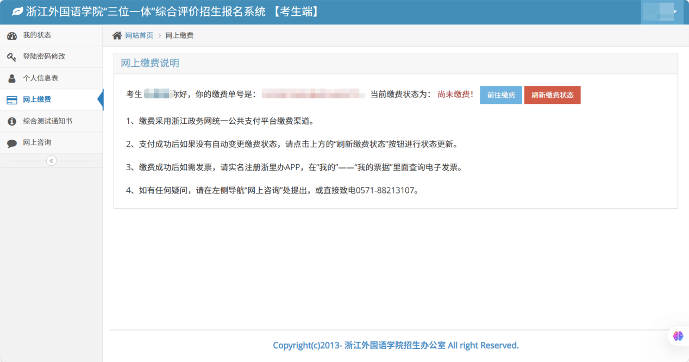Image resolution: width=689 pixels, height=362 pixels.
Task: Click the person icon next to 个人信息表
Action: 12,78
